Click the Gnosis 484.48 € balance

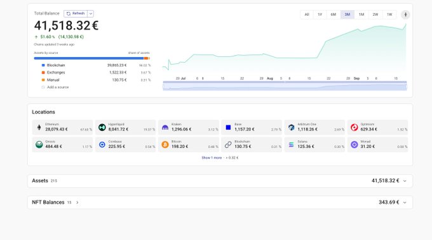[x=53, y=147]
